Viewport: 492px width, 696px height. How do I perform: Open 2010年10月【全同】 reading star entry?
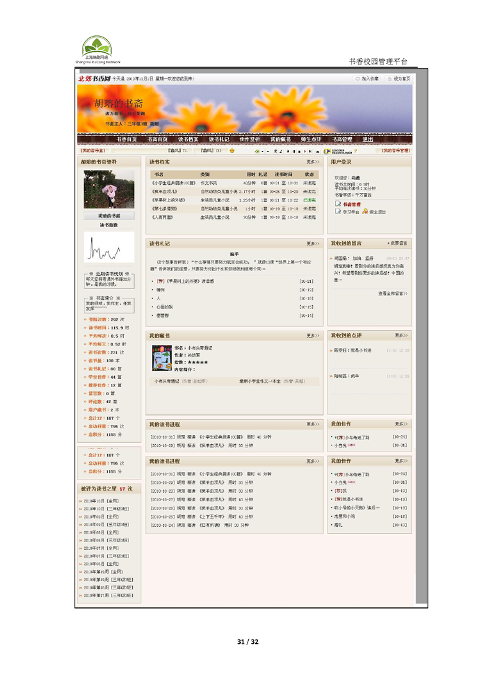[x=101, y=501]
